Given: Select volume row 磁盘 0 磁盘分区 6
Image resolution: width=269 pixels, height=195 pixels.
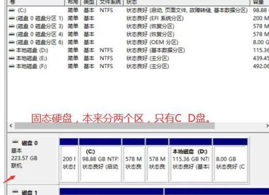Looking at the screenshot, I should [138, 42].
